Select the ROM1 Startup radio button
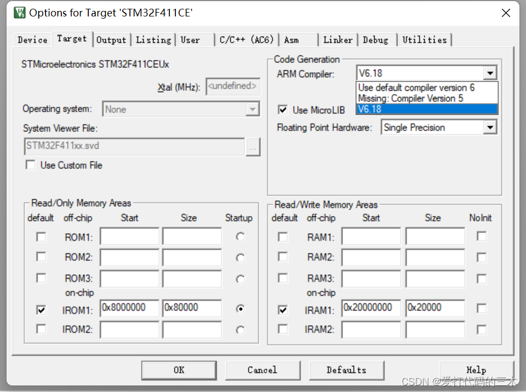 tap(240, 237)
